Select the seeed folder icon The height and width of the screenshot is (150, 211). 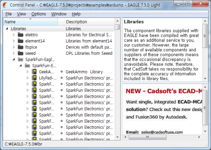[x=20, y=53]
